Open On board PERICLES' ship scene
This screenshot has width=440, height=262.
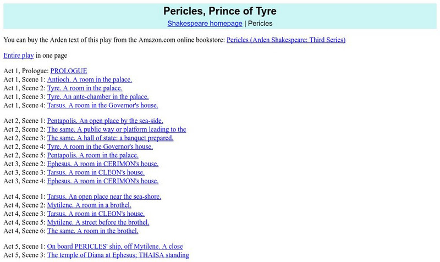(x=115, y=247)
